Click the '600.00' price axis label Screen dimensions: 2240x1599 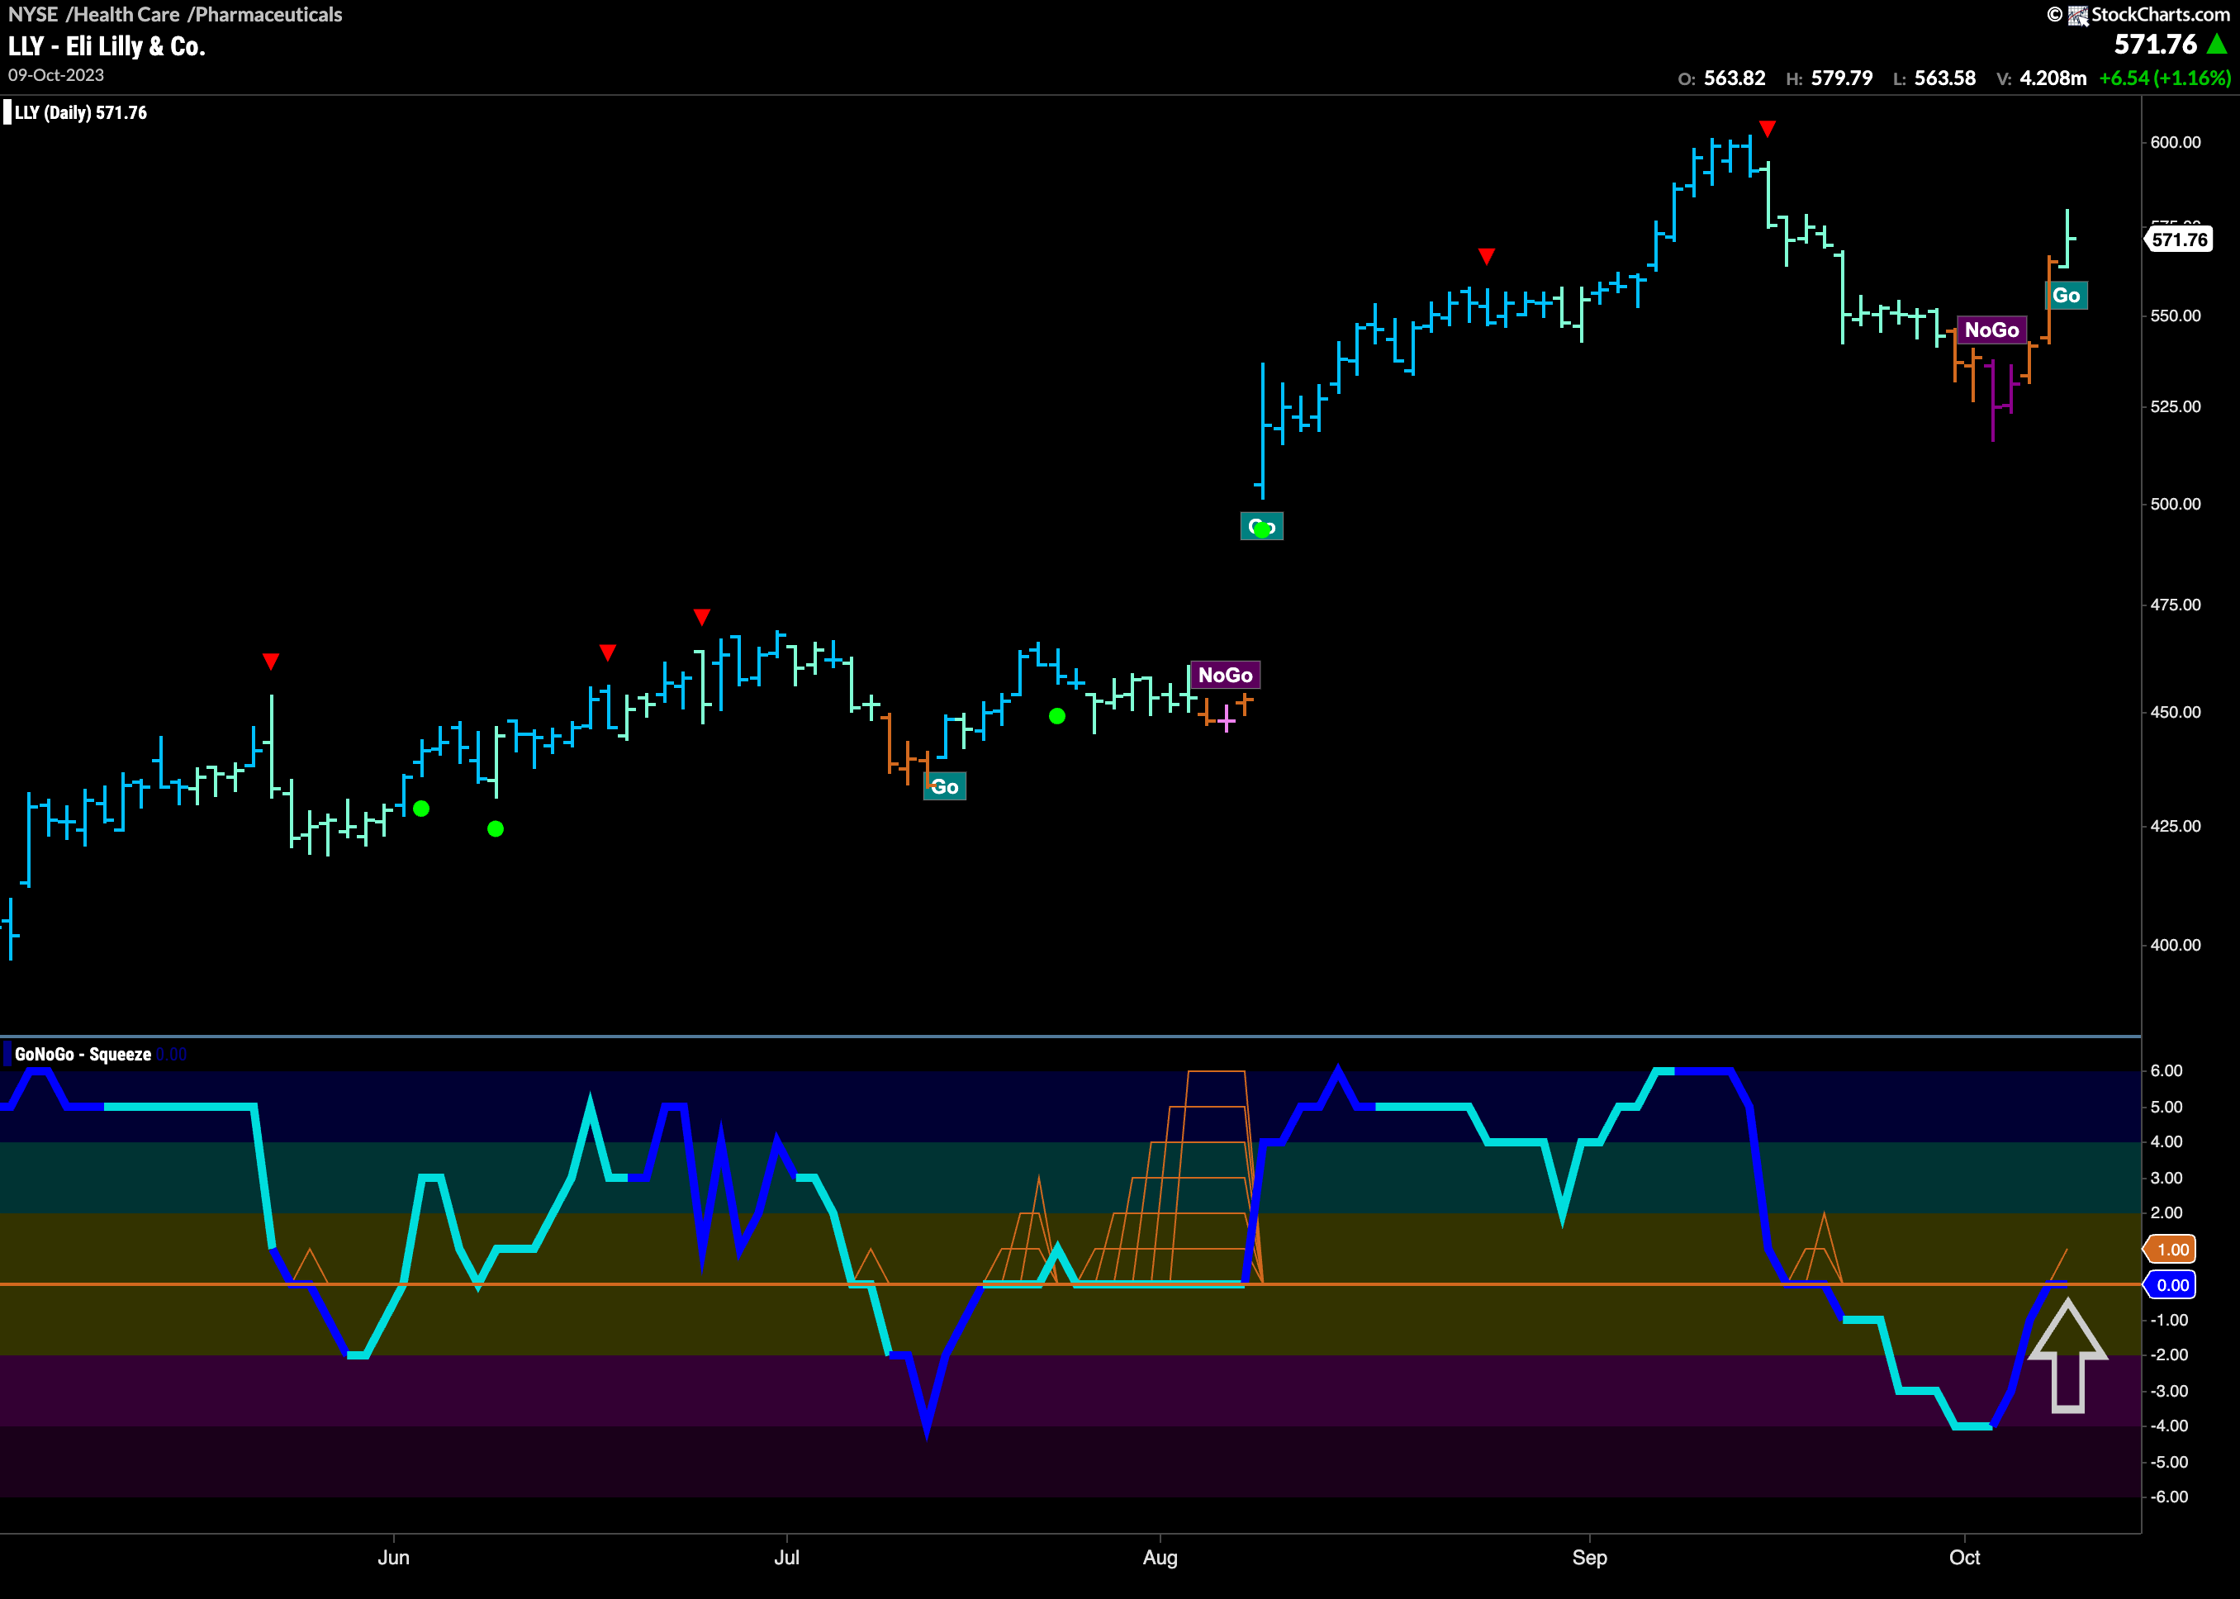[2175, 143]
